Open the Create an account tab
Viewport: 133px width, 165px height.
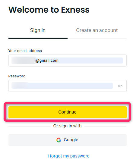pyautogui.click(x=97, y=30)
